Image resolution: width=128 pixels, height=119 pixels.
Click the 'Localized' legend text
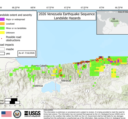point(10,24)
